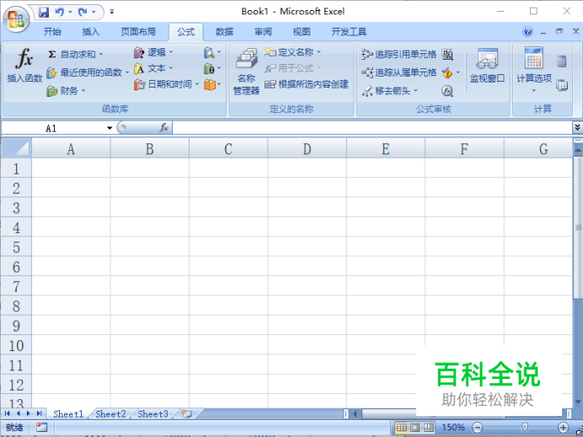Switch to the 开发工具 (Developer) tab

pos(349,32)
